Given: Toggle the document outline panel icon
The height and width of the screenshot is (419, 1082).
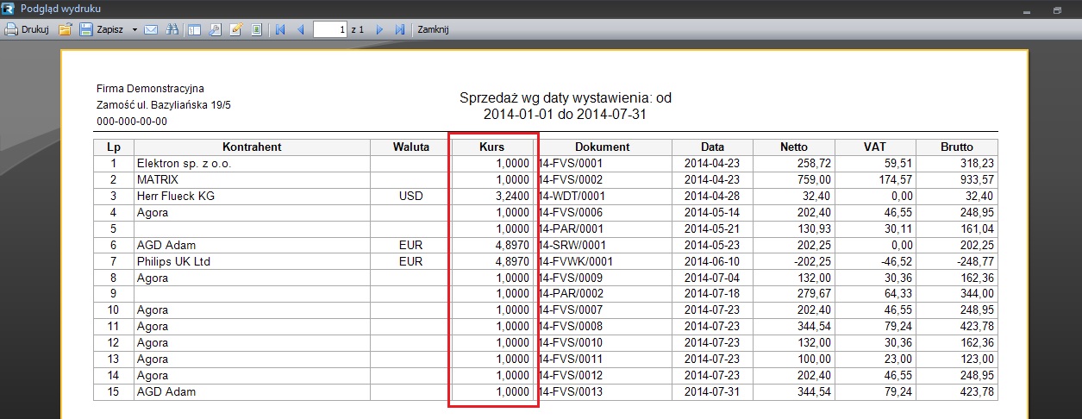Looking at the screenshot, I should (x=194, y=29).
